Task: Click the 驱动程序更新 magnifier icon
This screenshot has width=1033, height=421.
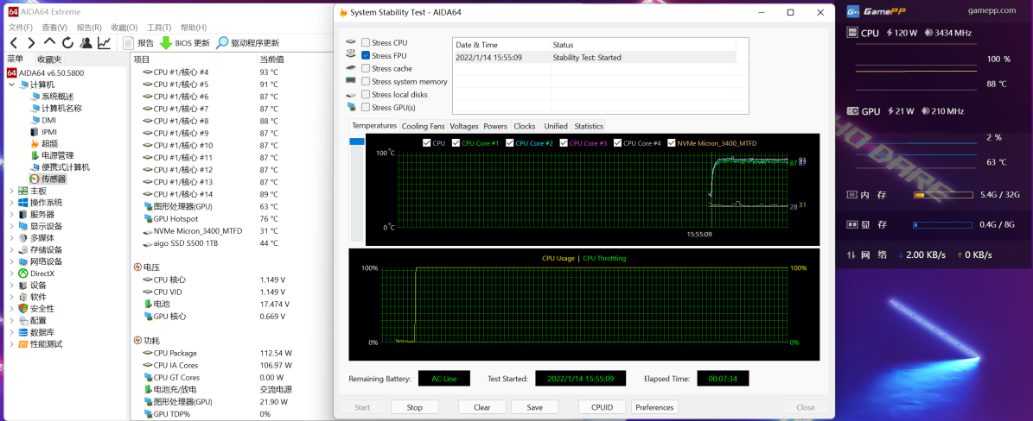Action: click(222, 43)
